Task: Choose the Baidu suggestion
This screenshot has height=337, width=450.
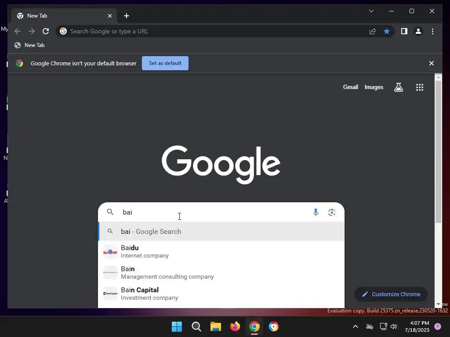Action: (221, 251)
